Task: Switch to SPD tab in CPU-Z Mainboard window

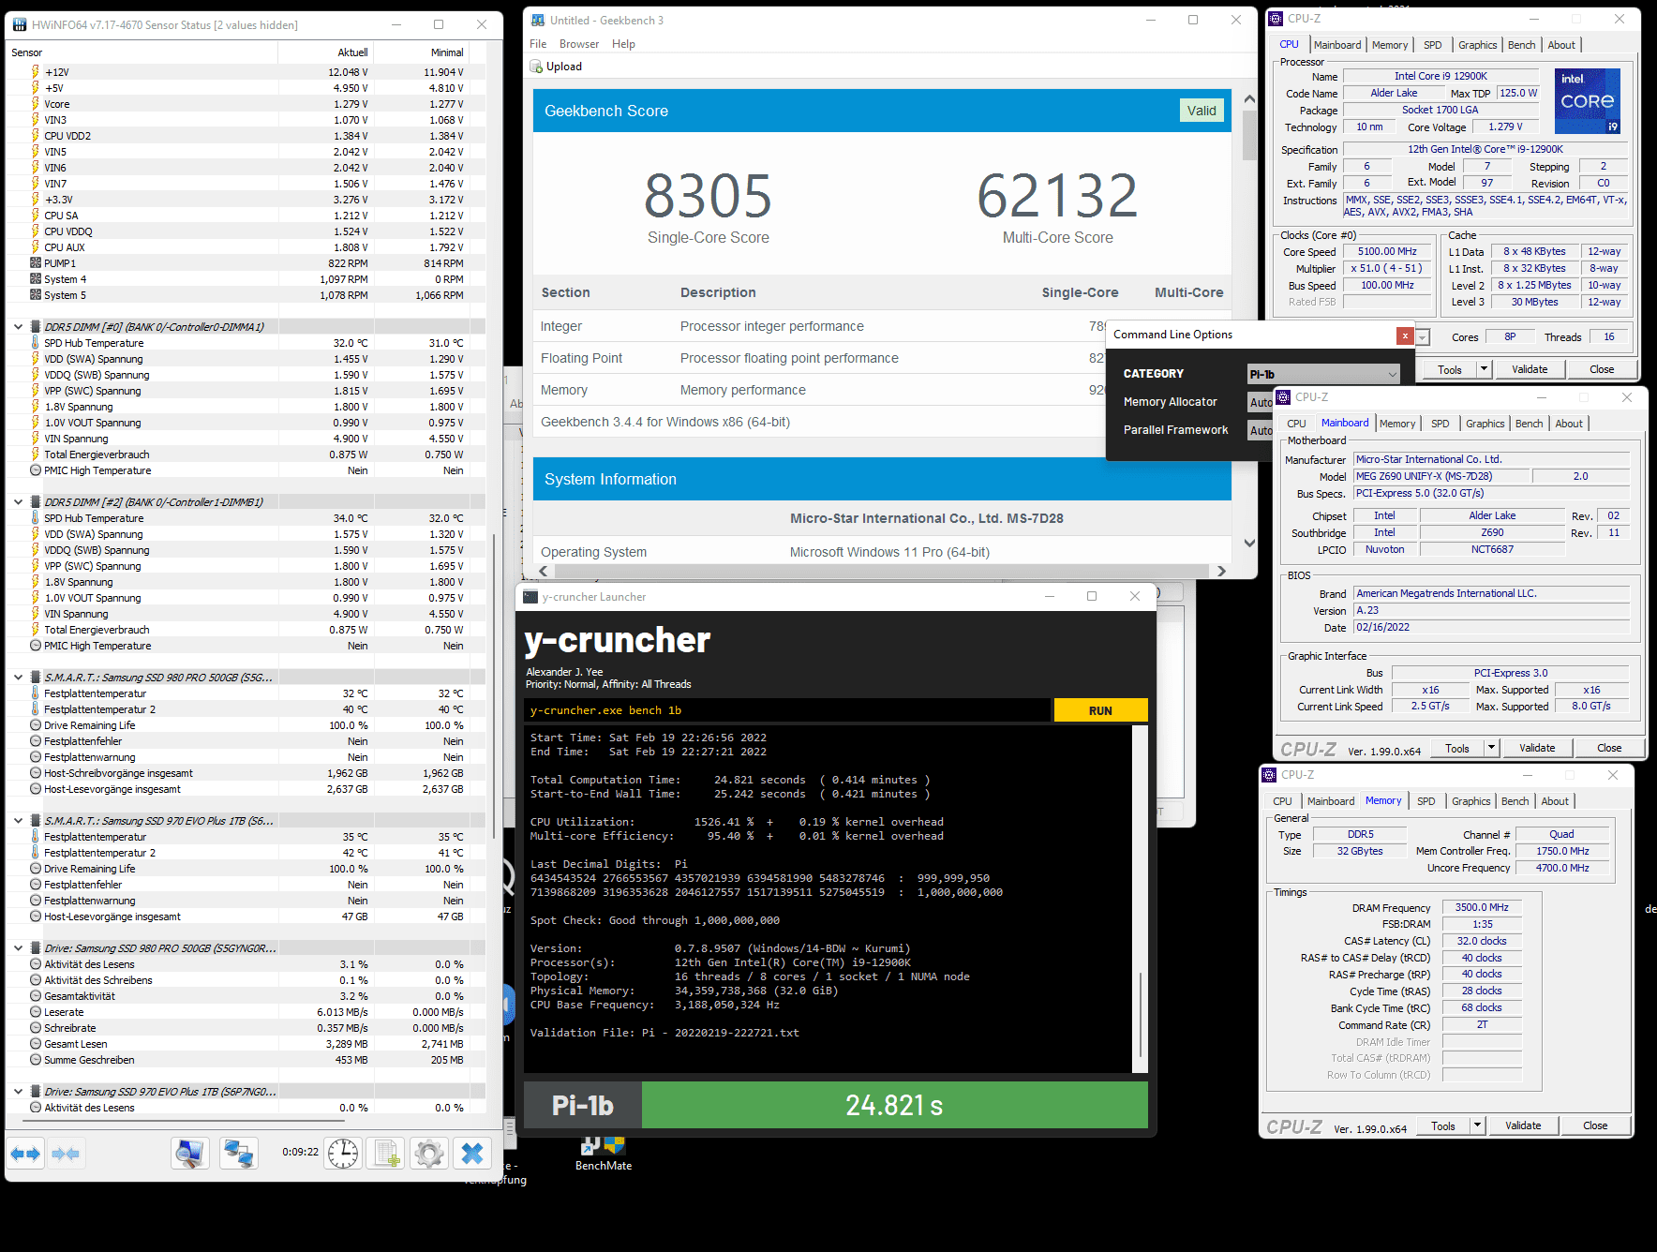Action: click(x=1440, y=424)
